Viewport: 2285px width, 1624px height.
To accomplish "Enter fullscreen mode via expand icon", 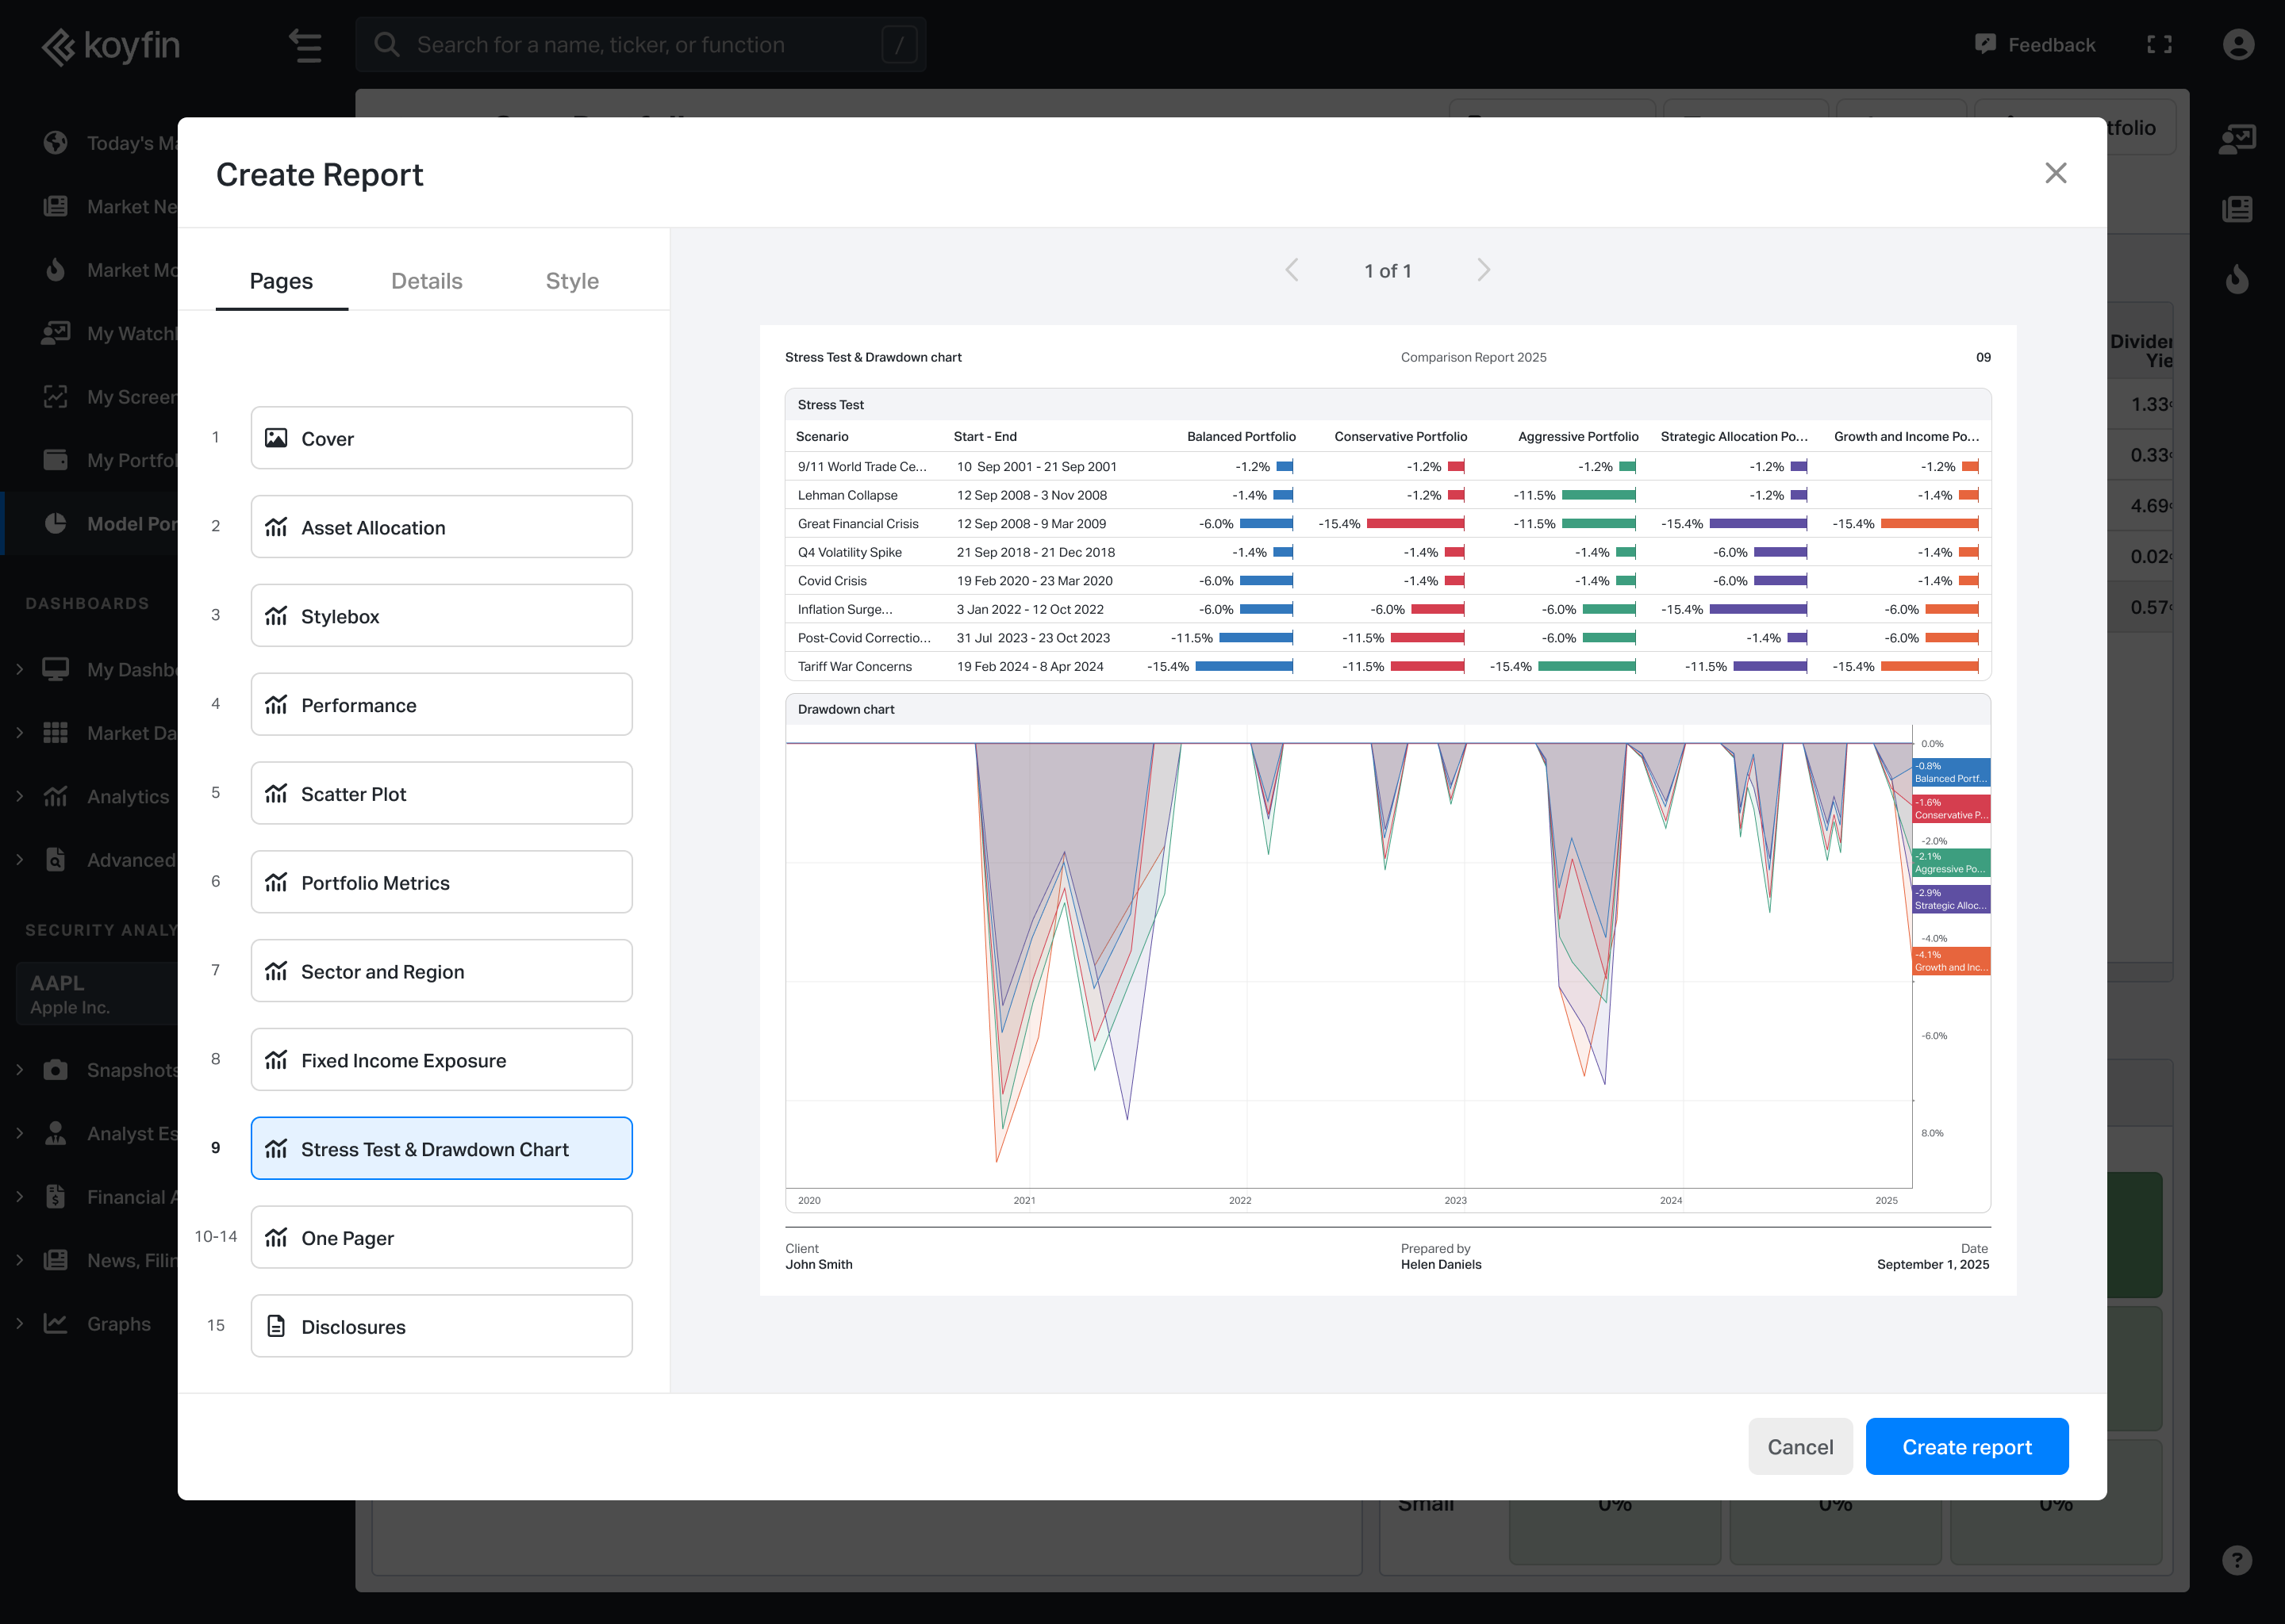I will coord(2159,44).
